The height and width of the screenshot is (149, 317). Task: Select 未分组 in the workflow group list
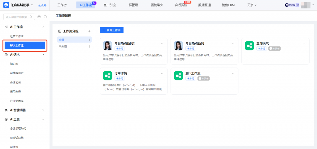coord(63,47)
